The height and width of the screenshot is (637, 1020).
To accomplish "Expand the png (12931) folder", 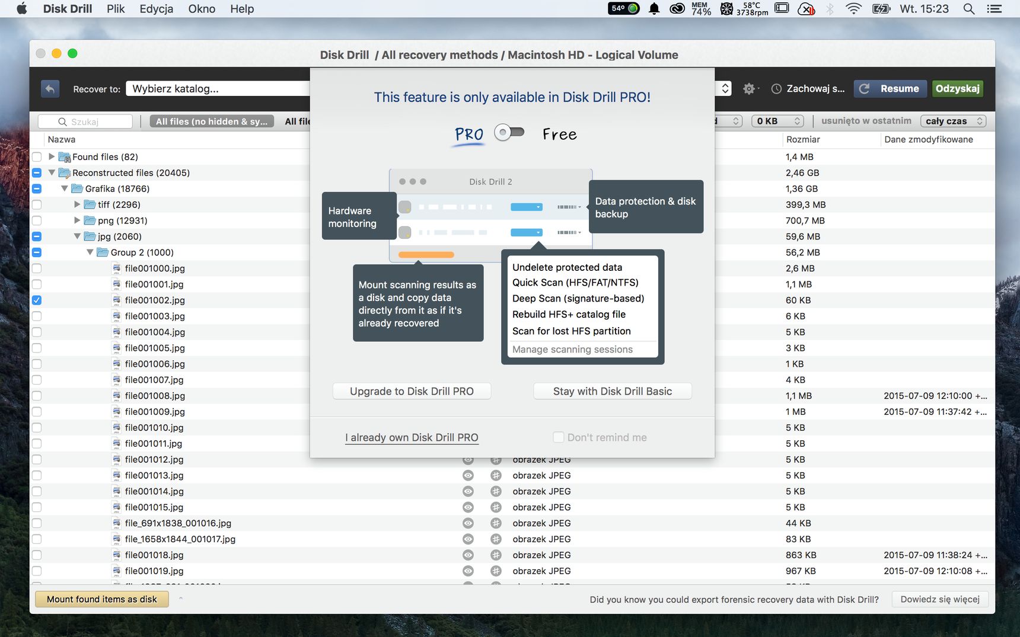I will tap(77, 220).
